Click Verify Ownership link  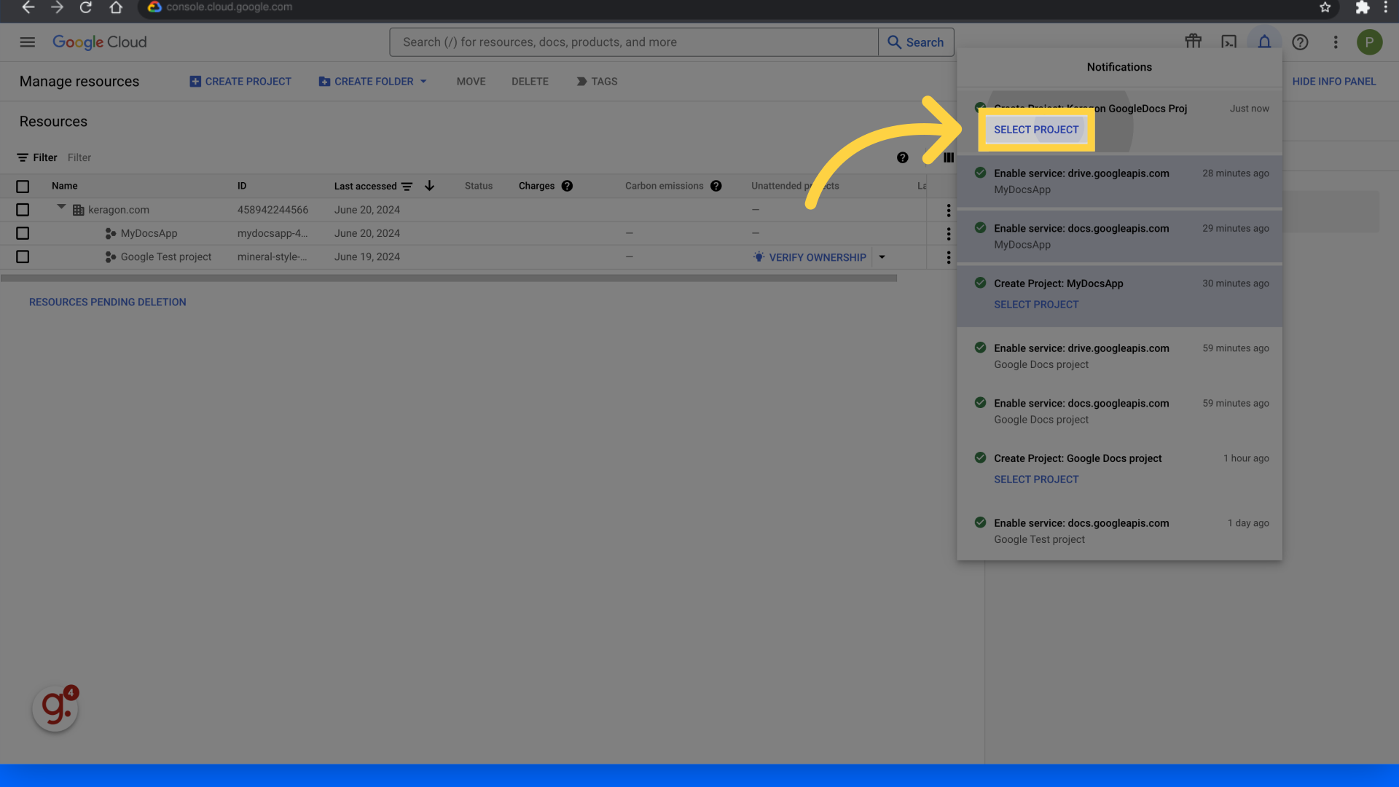pyautogui.click(x=817, y=257)
